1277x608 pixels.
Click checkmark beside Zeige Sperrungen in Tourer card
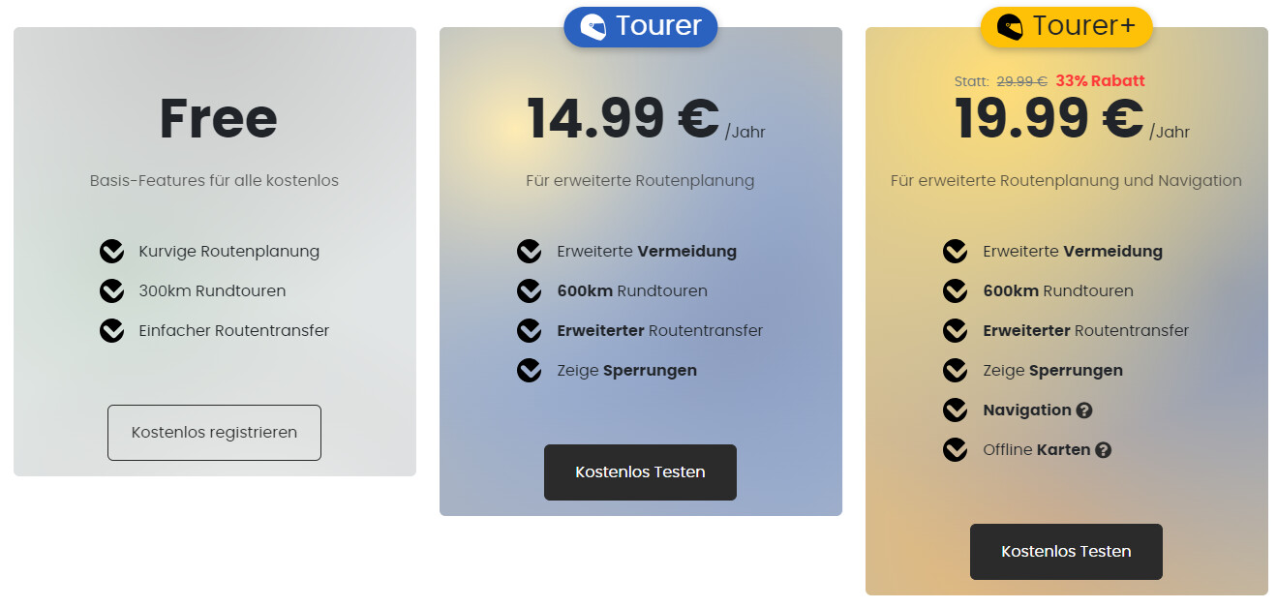[529, 371]
